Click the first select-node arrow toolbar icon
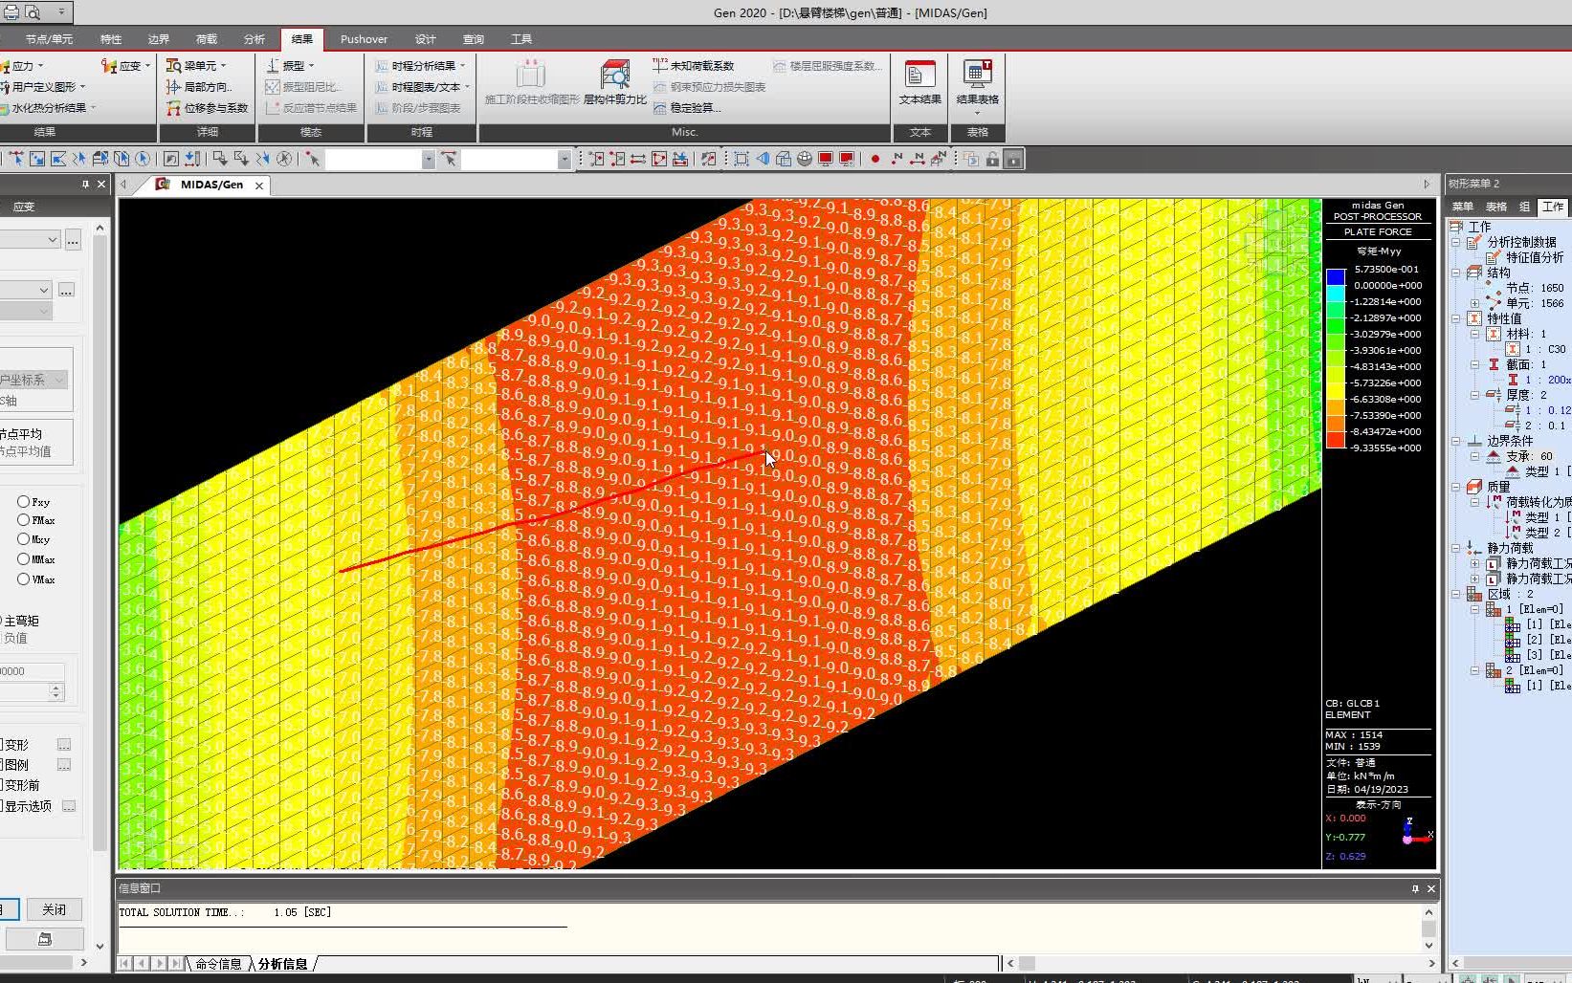The image size is (1572, 983). [x=16, y=159]
